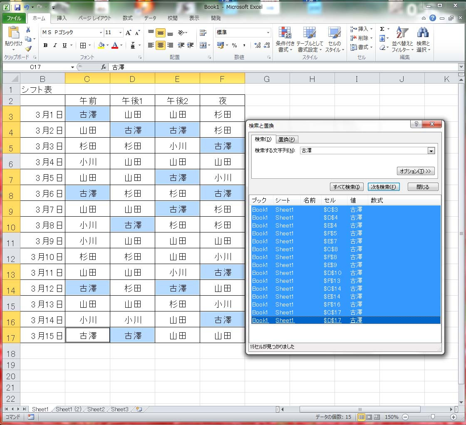The image size is (466, 425).
Task: Apply the yellow fill color bucket
Action: pos(101,45)
